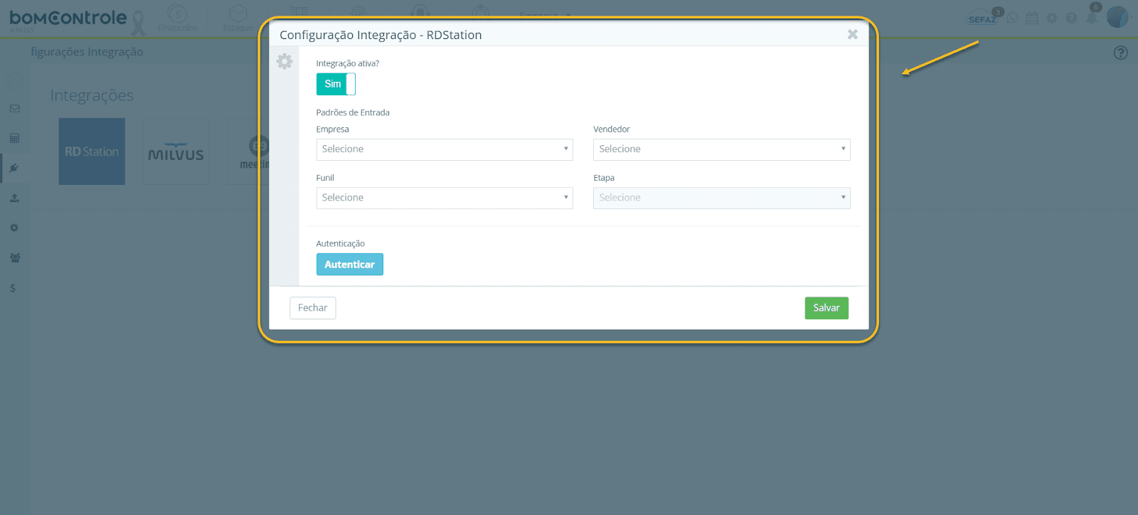Viewport: 1138px width, 515px height.
Task: Open the user avatar menu
Action: (x=1117, y=17)
